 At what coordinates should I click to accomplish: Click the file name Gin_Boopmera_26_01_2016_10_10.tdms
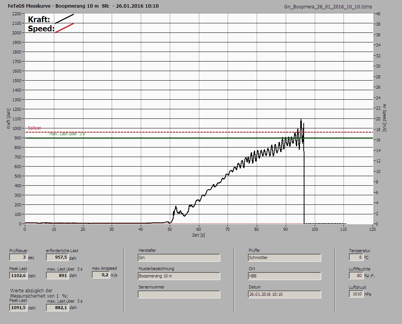[328, 6]
